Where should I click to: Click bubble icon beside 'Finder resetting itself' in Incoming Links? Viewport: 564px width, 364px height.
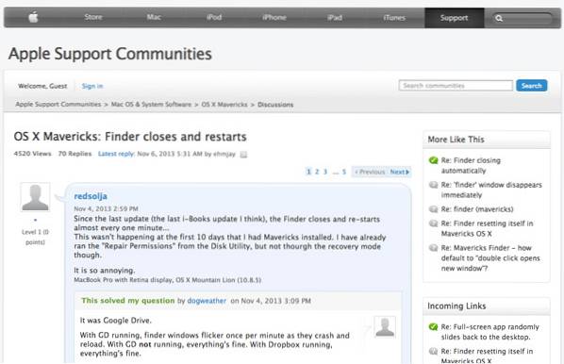tap(434, 351)
